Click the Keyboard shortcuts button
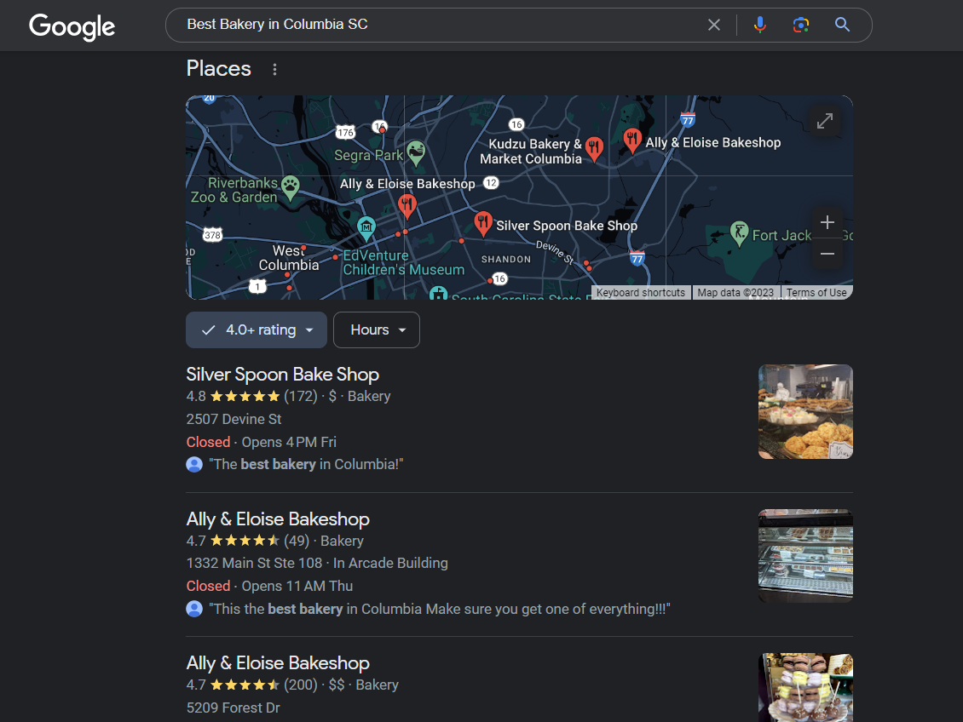 pyautogui.click(x=640, y=292)
